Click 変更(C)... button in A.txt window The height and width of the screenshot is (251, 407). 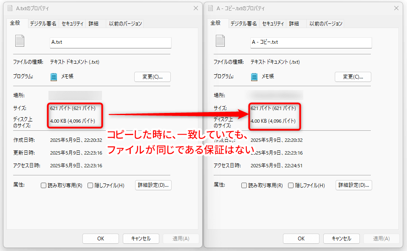[153, 77]
